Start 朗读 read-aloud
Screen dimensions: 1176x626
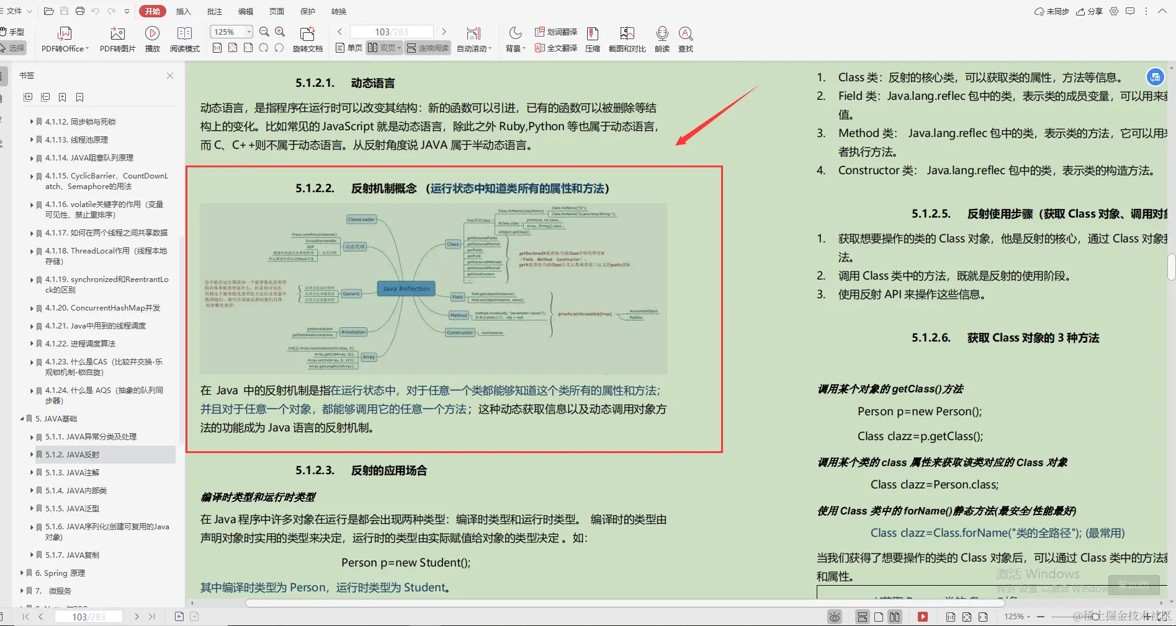tap(662, 38)
